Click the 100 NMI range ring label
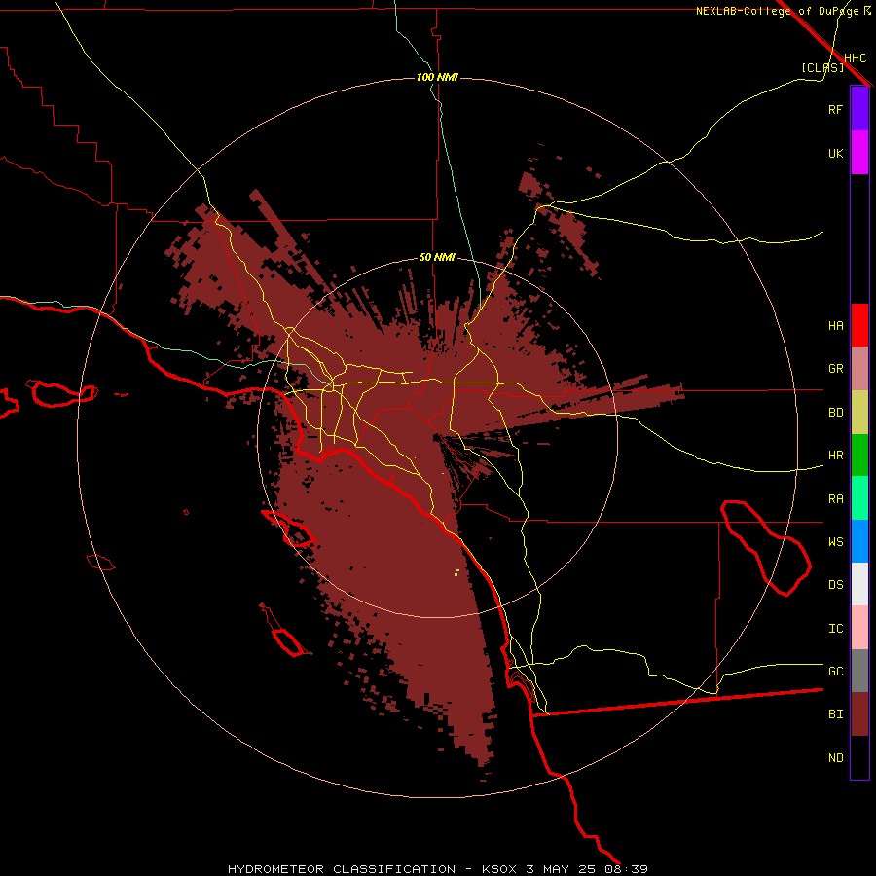This screenshot has height=876, width=876. 437,77
